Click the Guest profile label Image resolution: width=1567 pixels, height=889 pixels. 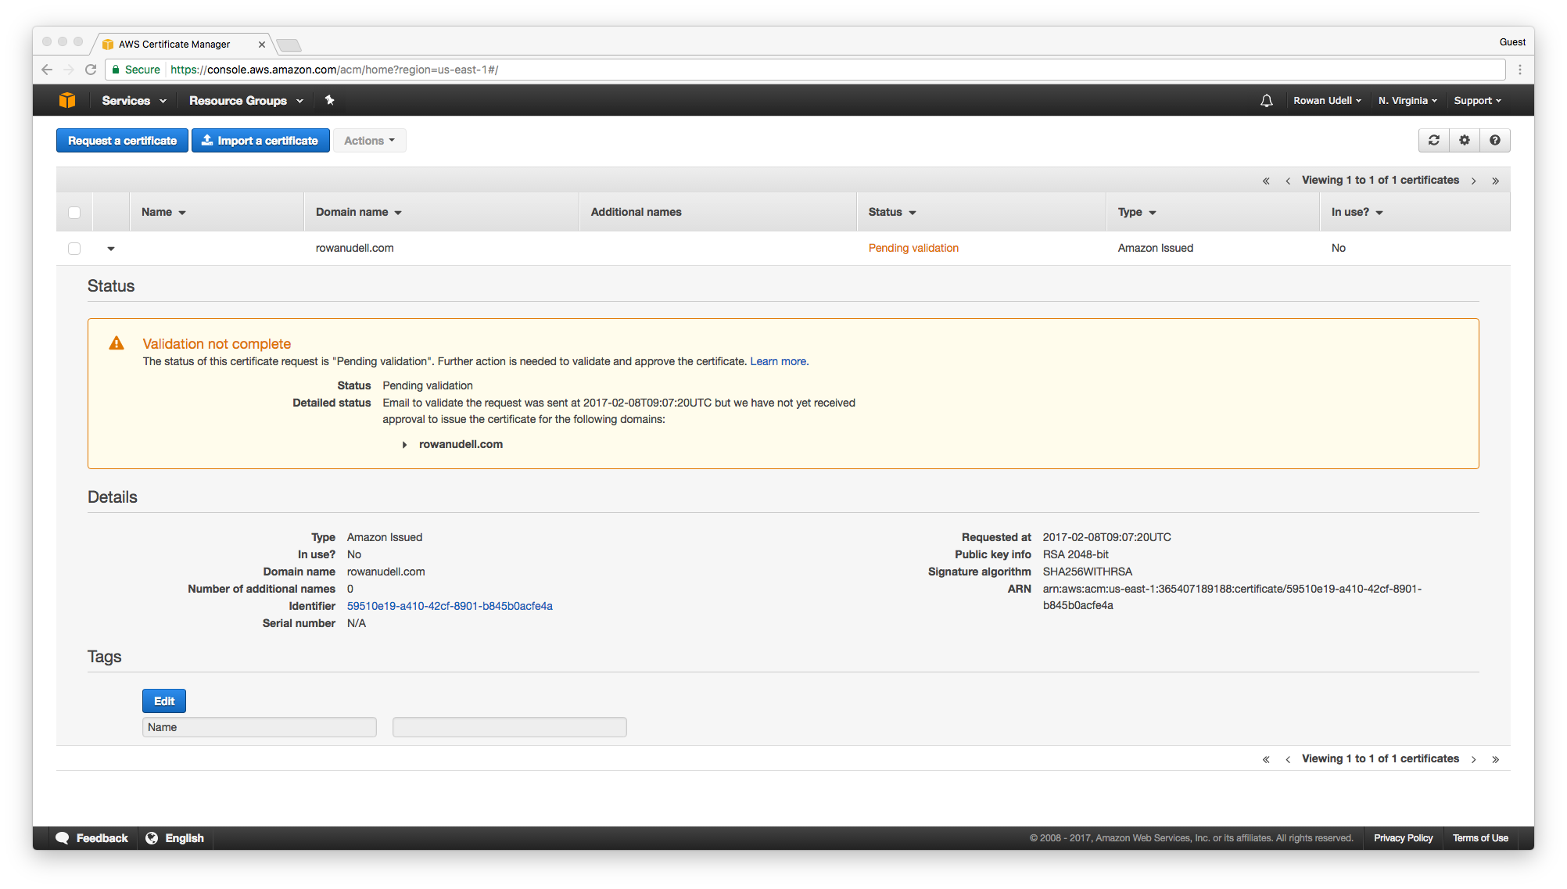[x=1512, y=42]
